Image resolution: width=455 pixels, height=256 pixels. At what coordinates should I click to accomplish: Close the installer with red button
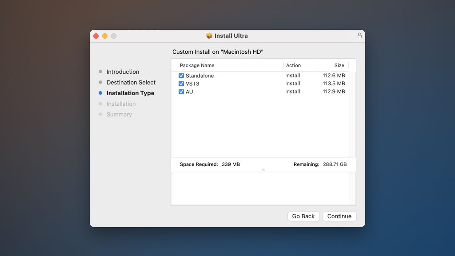[x=96, y=36]
